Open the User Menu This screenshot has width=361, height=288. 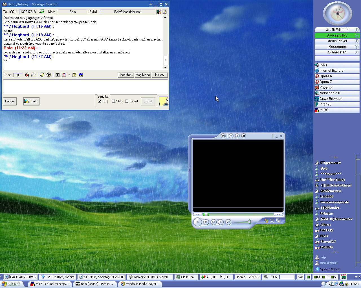pos(126,75)
